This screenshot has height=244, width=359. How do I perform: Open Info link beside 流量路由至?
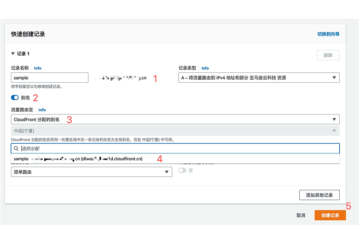point(42,110)
